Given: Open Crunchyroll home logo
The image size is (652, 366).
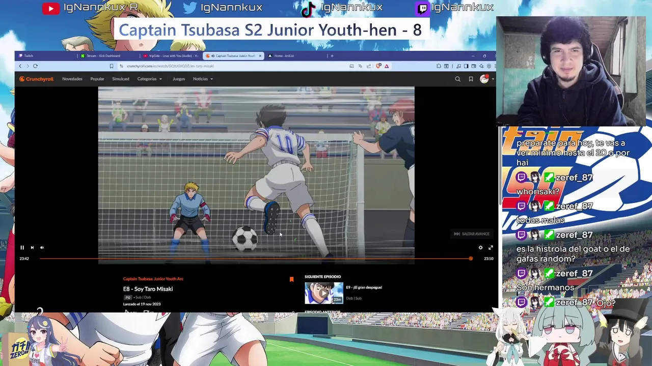Looking at the screenshot, I should pos(36,79).
